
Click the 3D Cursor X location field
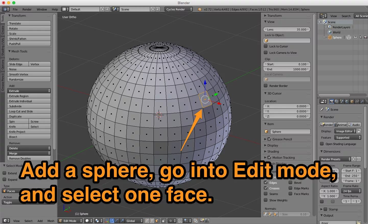[287, 106]
